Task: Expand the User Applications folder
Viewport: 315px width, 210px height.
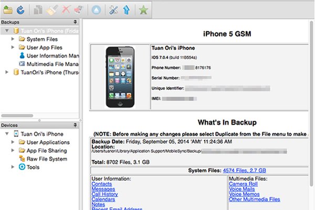Action: [13, 142]
